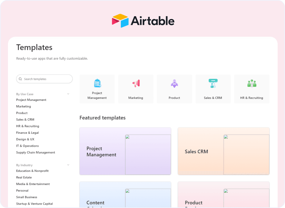This screenshot has width=285, height=208.
Task: Collapse the By Use Case section
Action: [x=68, y=94]
